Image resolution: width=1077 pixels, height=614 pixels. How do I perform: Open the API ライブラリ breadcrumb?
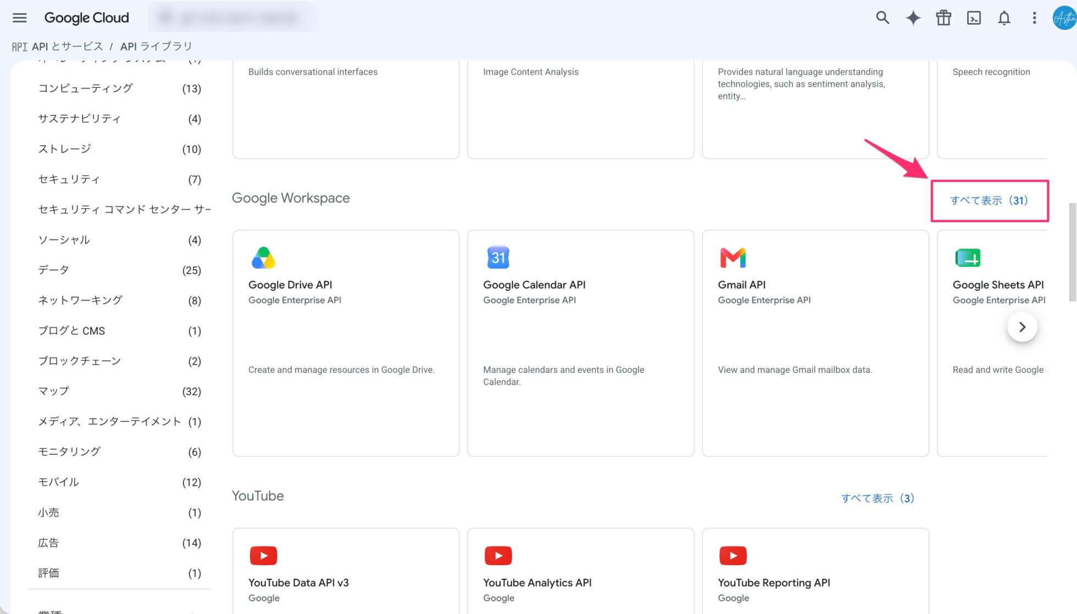pyautogui.click(x=157, y=46)
